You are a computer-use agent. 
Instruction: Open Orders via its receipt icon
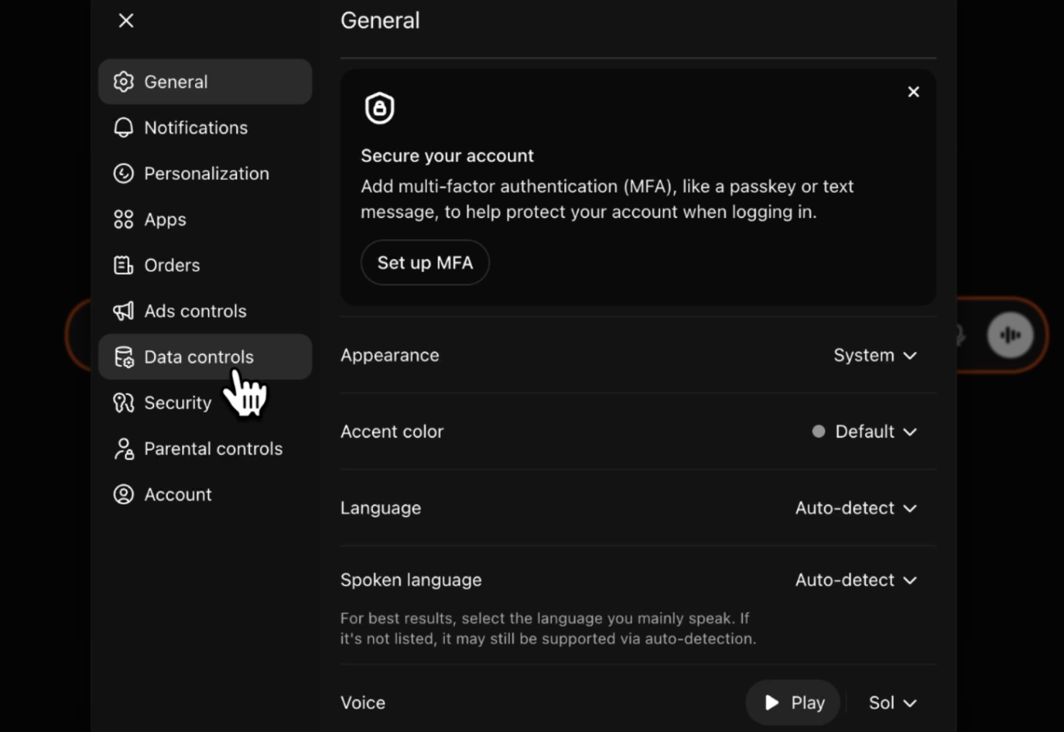[123, 265]
